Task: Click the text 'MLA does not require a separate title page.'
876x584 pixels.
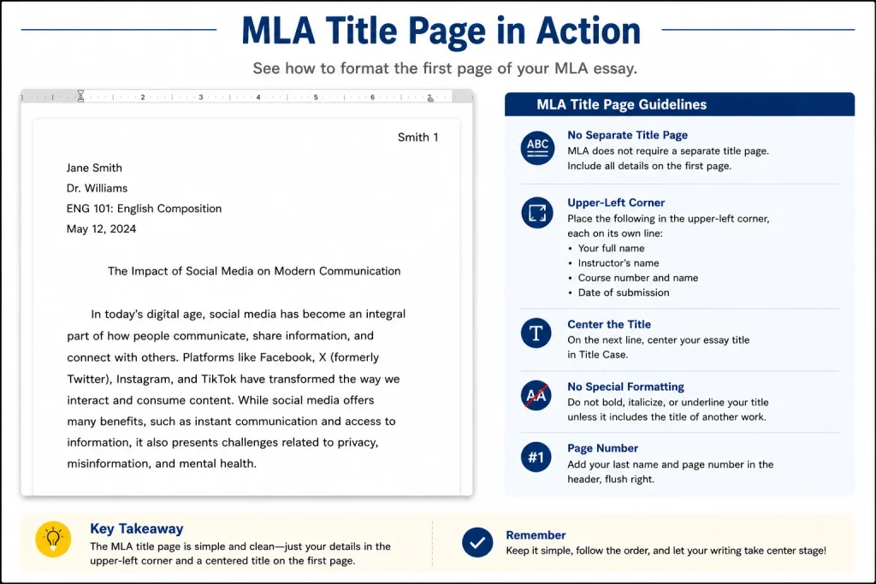Action: [x=668, y=150]
